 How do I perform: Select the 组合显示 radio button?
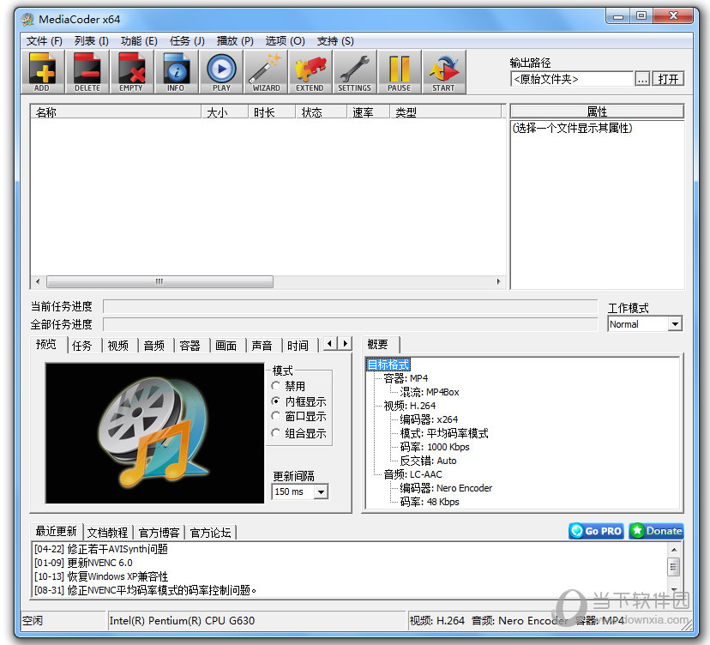click(276, 433)
